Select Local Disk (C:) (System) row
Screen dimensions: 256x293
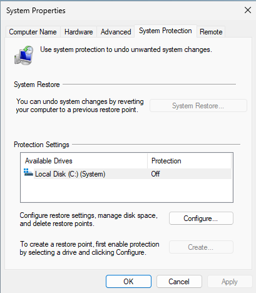(127, 173)
